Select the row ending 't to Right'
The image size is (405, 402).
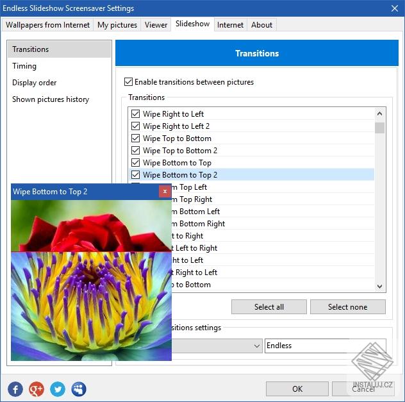pyautogui.click(x=273, y=235)
